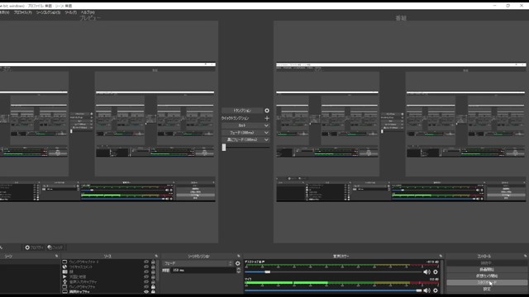Open scene transition properties gear icon

(238, 263)
